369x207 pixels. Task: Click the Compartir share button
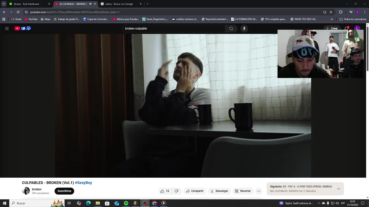pos(195,191)
